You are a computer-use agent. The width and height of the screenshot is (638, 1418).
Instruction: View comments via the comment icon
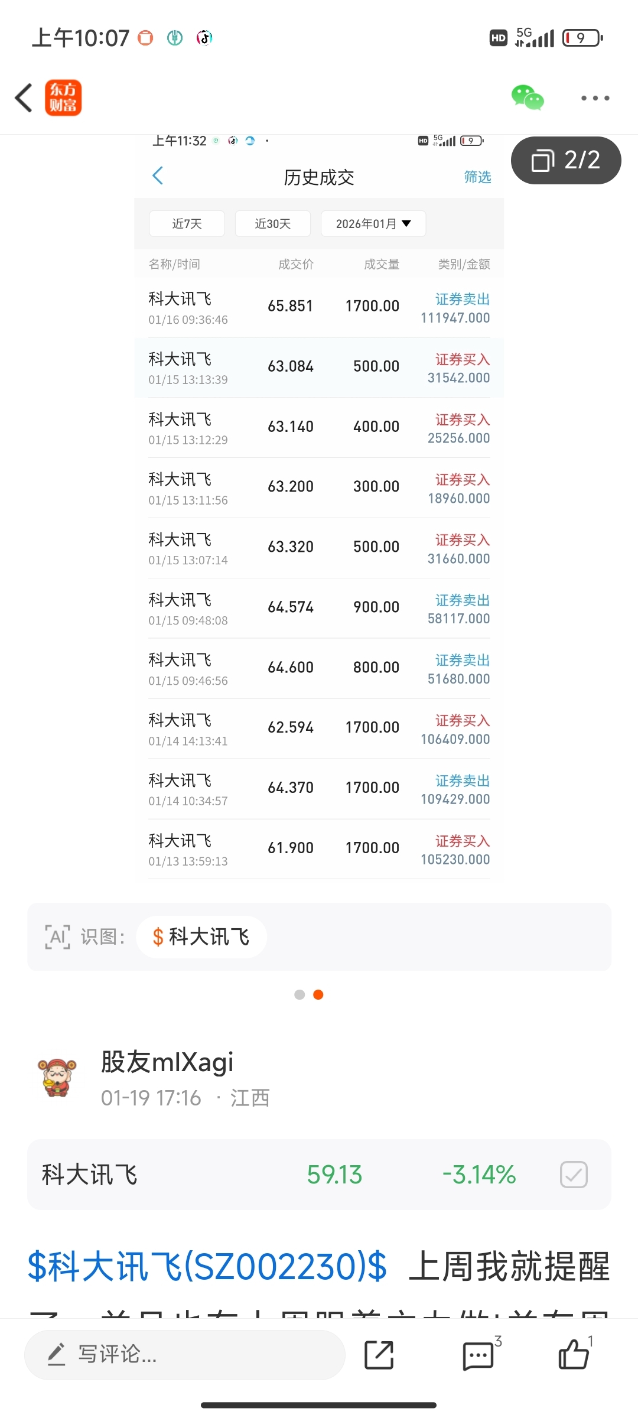point(478,1355)
